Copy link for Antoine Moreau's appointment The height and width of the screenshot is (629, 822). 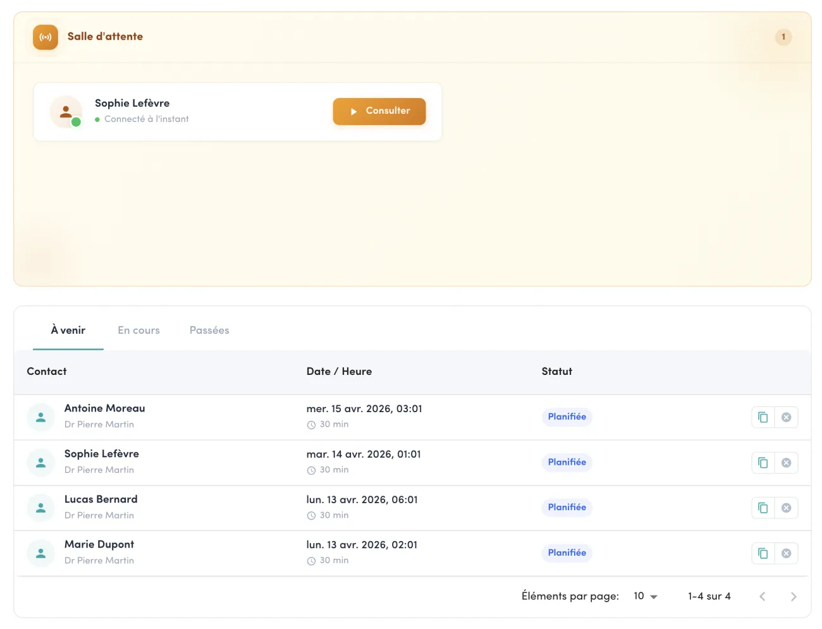pos(763,417)
